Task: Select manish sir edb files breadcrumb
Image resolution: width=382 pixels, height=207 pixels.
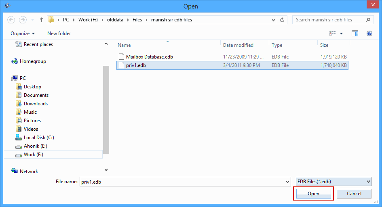Action: 171,20
